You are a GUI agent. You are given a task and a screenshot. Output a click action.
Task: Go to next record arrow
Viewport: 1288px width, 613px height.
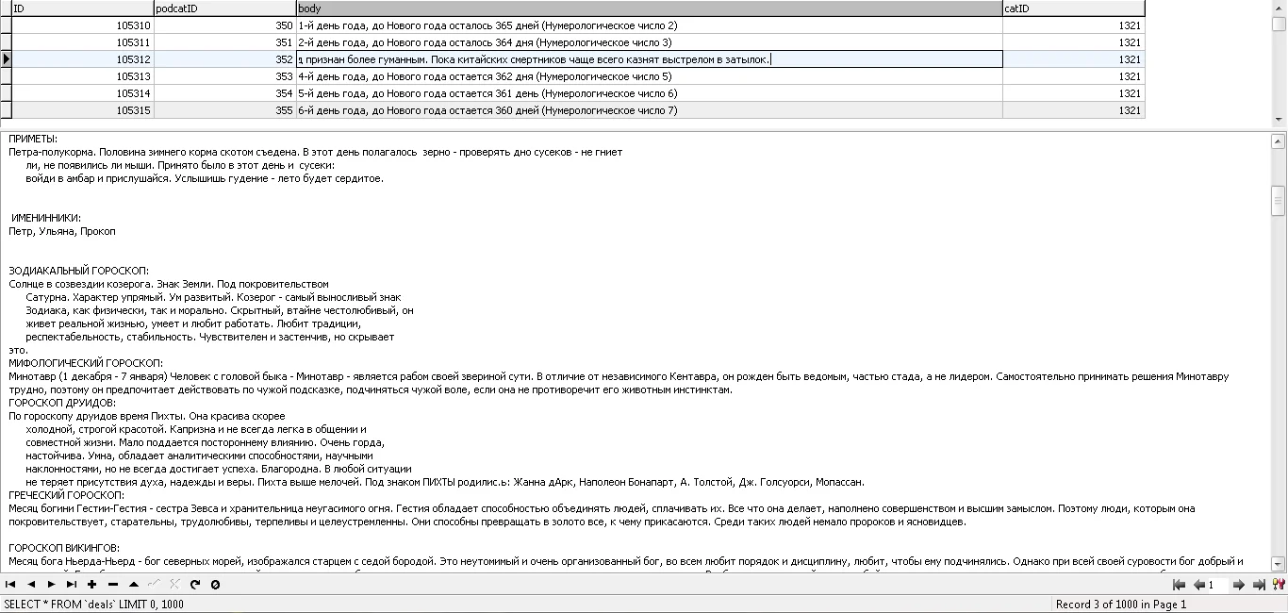point(51,585)
